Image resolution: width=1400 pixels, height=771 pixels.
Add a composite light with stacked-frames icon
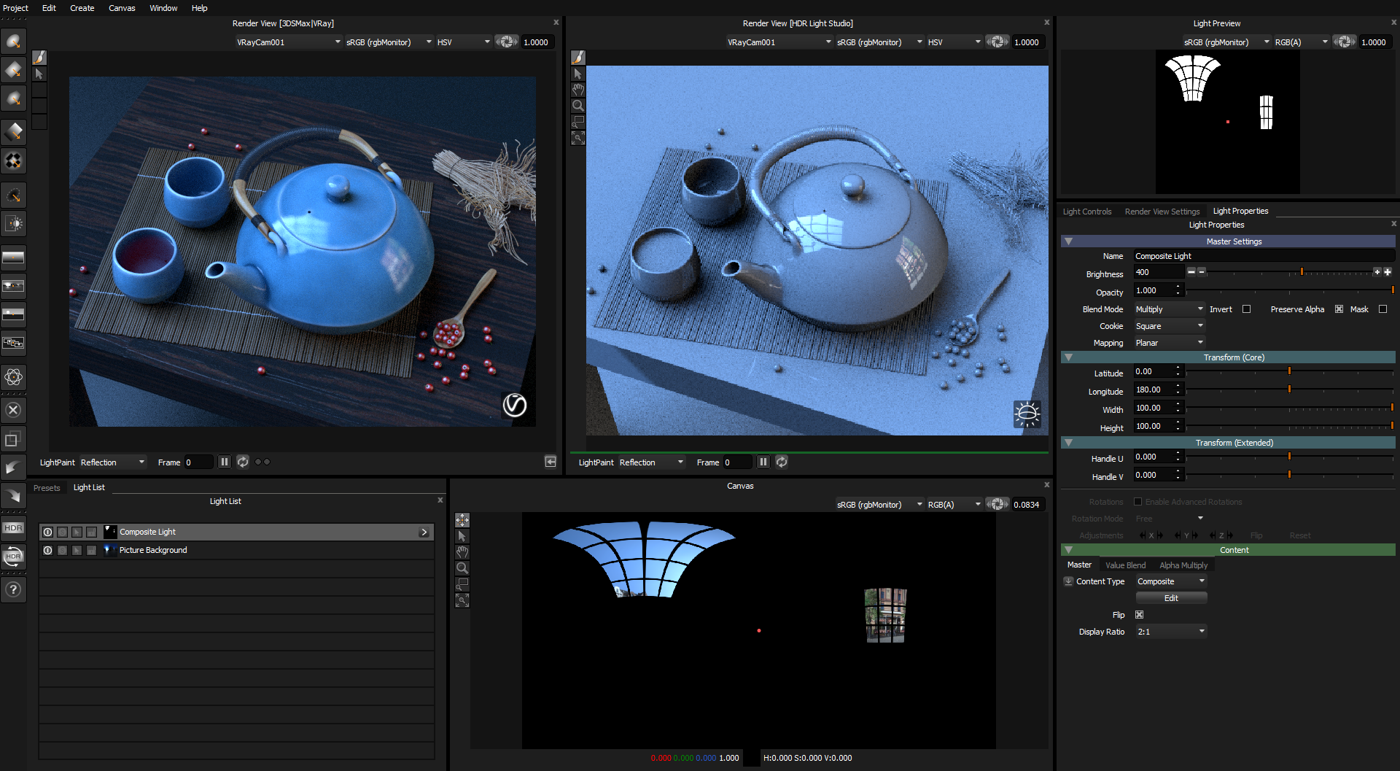pyautogui.click(x=13, y=343)
